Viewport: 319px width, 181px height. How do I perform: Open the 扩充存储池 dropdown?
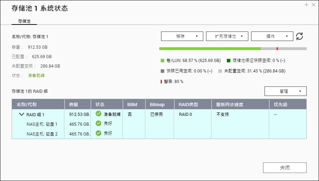[227, 36]
